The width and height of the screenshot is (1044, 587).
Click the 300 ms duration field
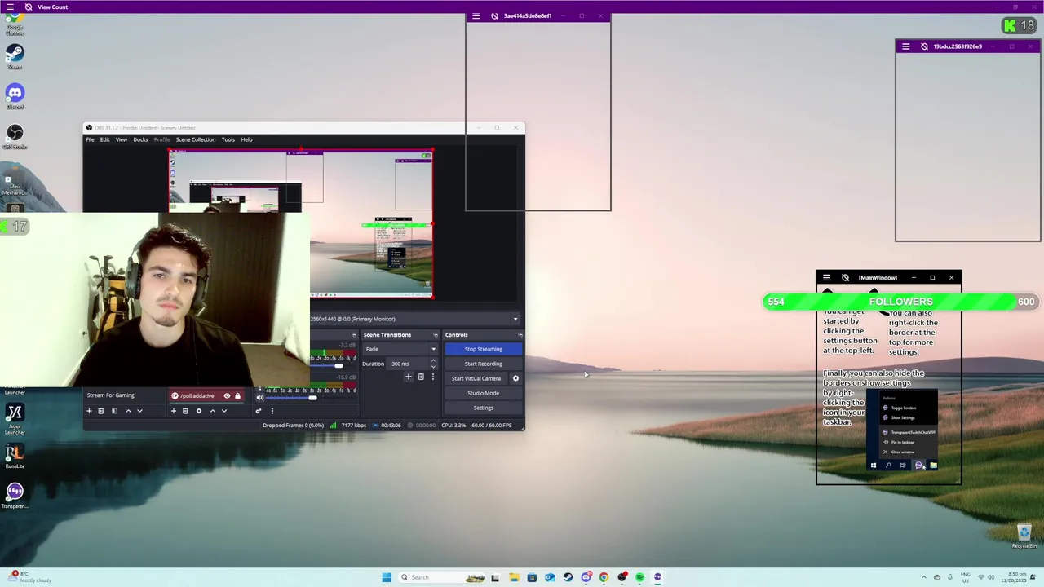point(408,364)
